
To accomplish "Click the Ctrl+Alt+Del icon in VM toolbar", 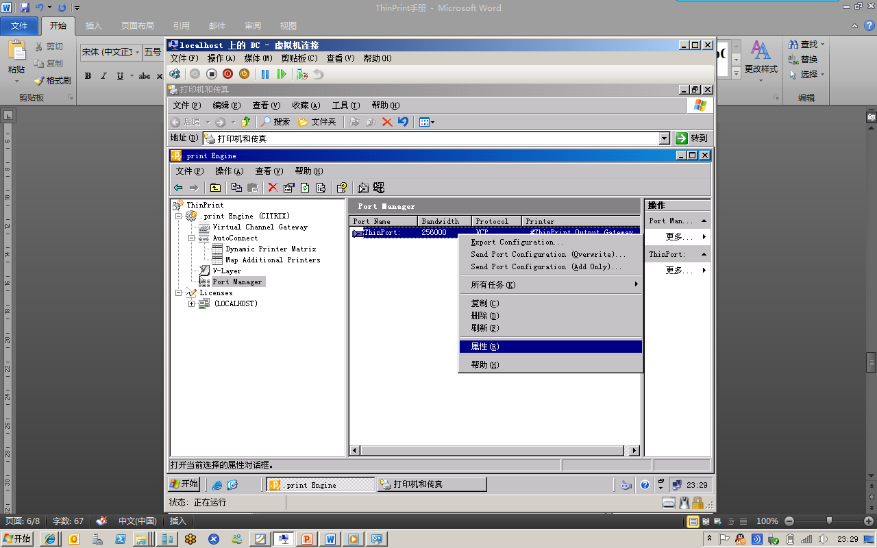I will tap(175, 74).
